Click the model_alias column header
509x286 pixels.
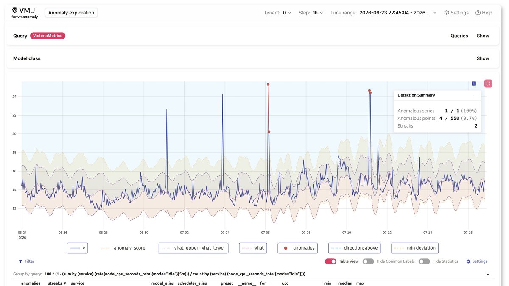[162, 283]
